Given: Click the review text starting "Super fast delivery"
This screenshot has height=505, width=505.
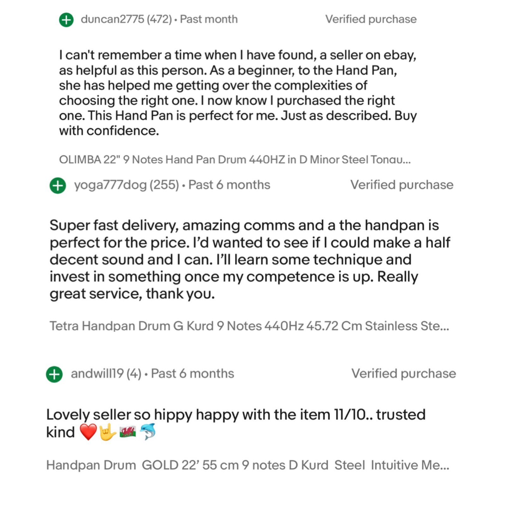Looking at the screenshot, I should coord(249,259).
